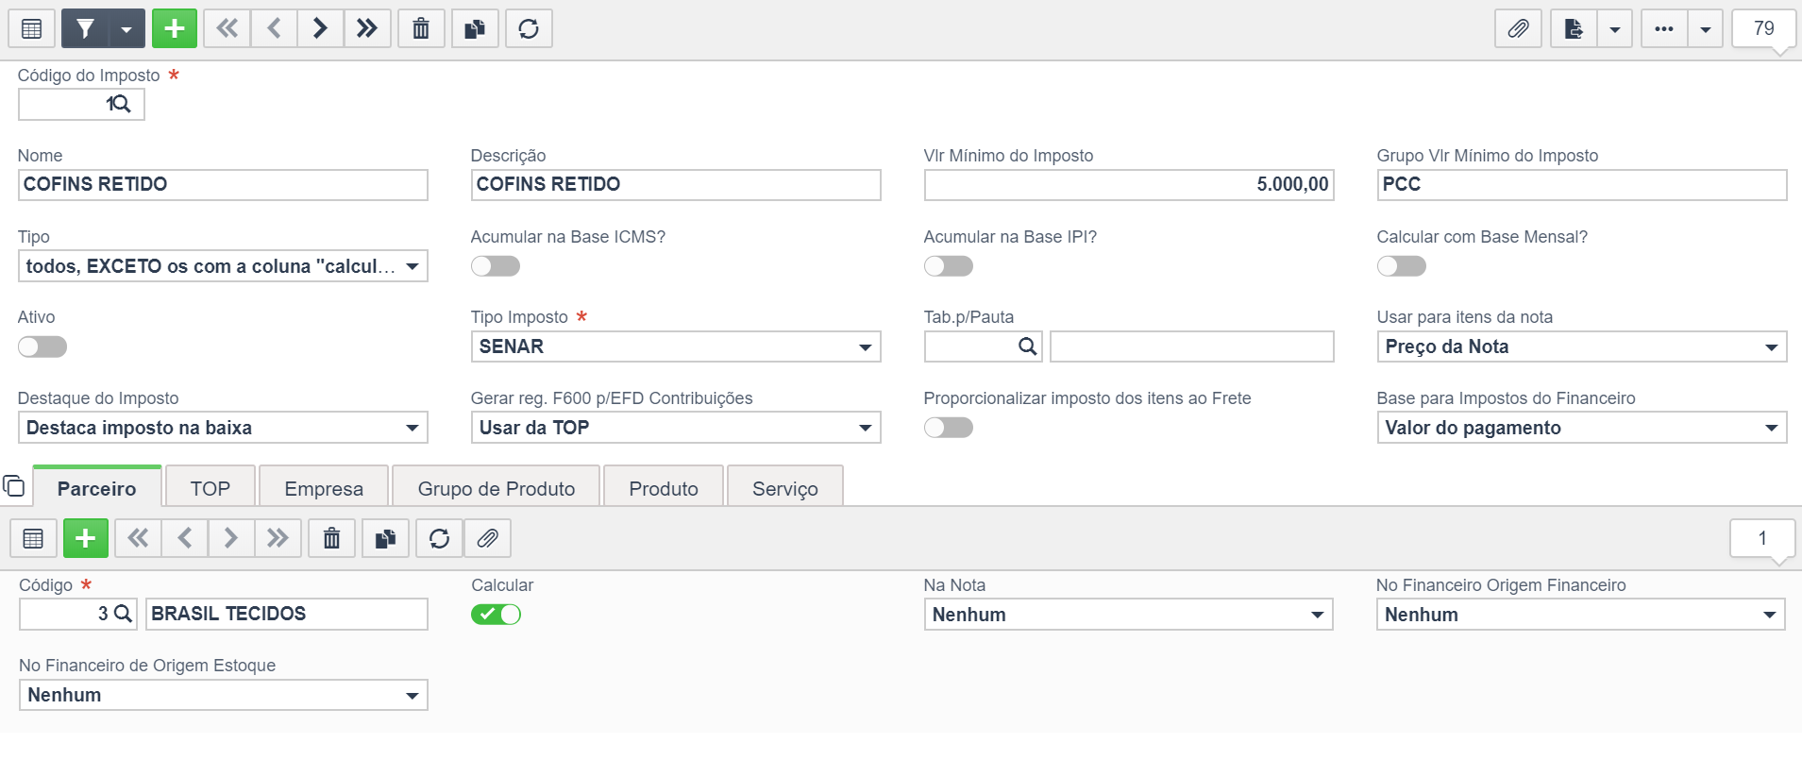The image size is (1802, 760).
Task: Delete the Parceiro record
Action: (x=331, y=538)
